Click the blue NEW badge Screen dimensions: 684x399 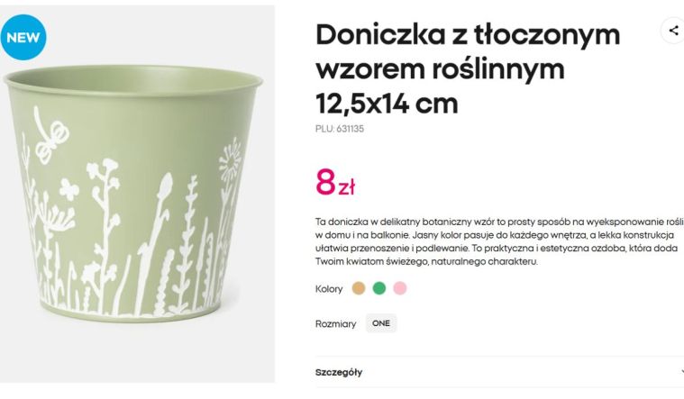pos(23,37)
